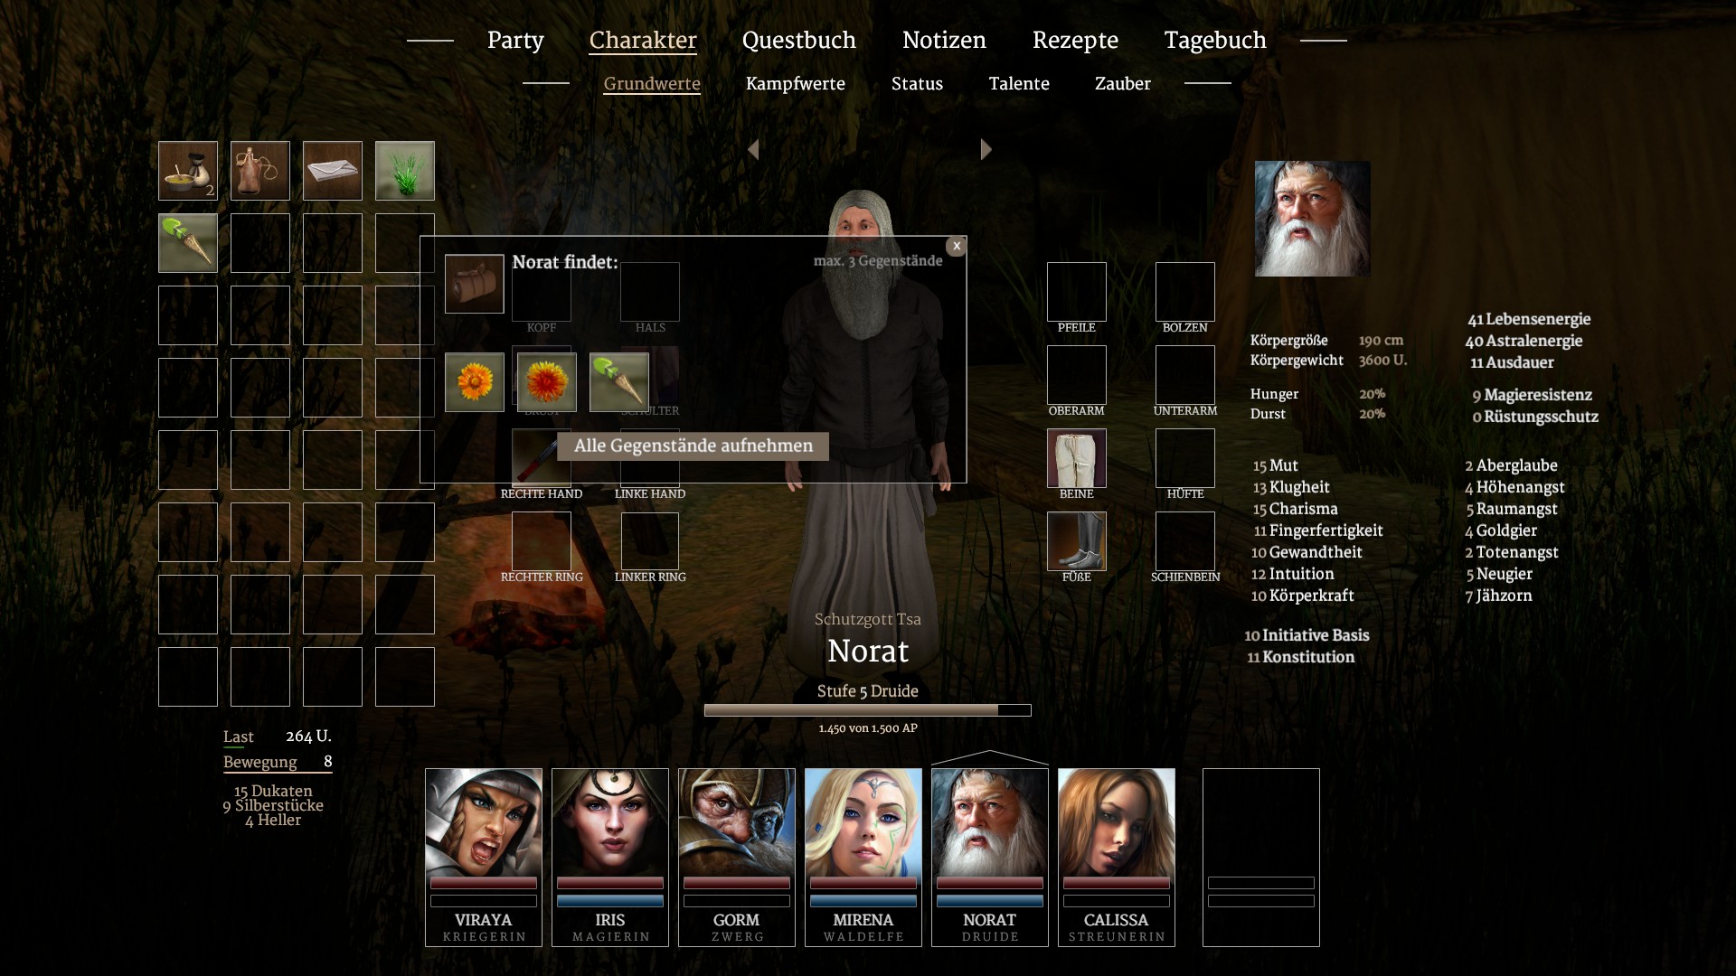Select the white cloth inventory item
Viewport: 1736px width, 976px height.
[333, 171]
